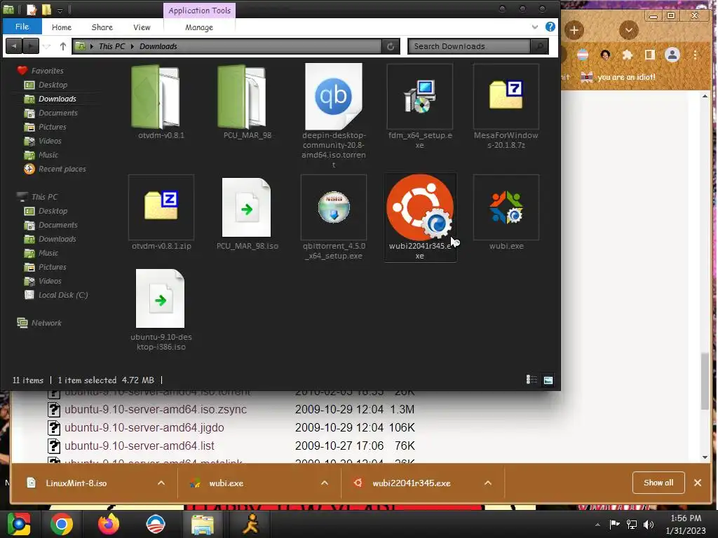Select Local Disk (C:) in sidebar

coord(56,295)
